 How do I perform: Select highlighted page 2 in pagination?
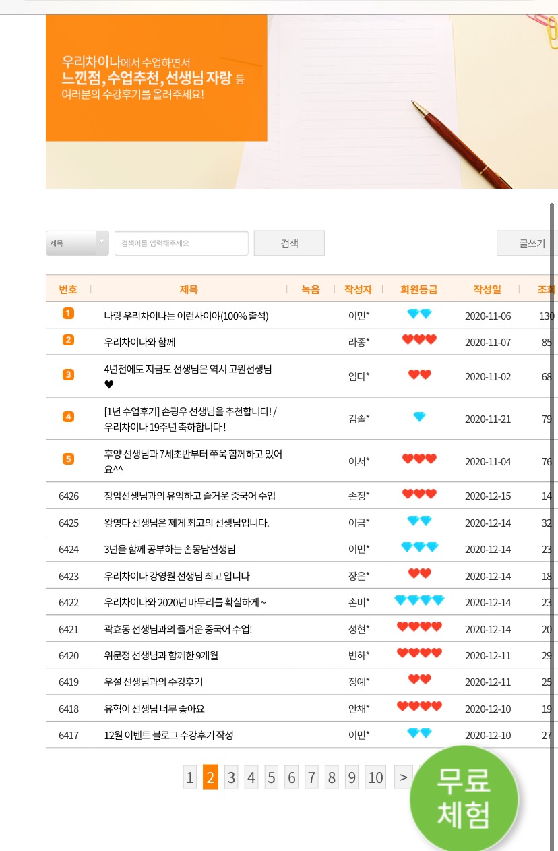(x=210, y=777)
